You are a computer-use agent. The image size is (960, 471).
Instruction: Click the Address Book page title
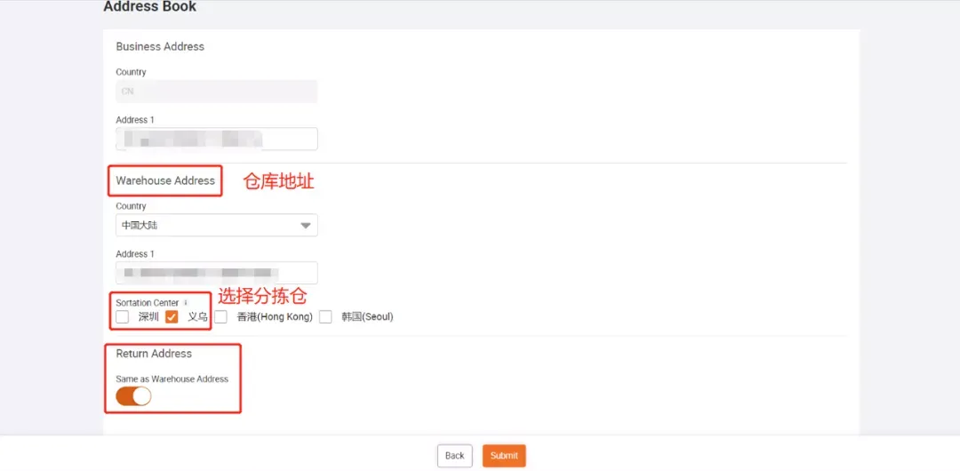(150, 7)
